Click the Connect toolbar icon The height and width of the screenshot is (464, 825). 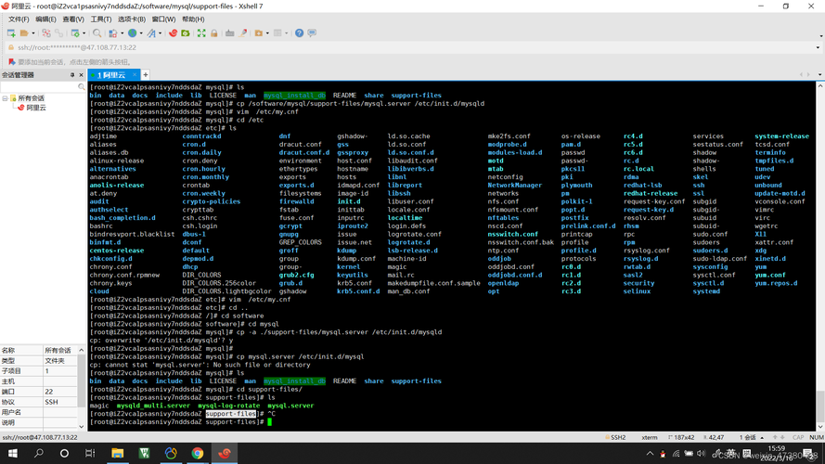pyautogui.click(x=46, y=32)
